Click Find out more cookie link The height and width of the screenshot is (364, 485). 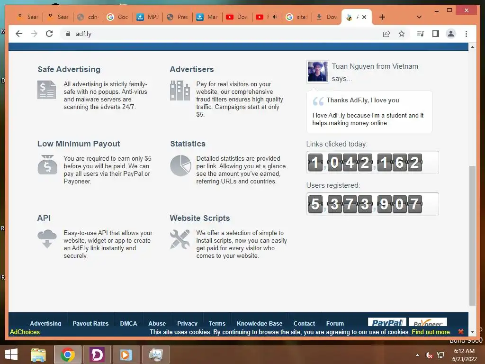[x=431, y=332]
